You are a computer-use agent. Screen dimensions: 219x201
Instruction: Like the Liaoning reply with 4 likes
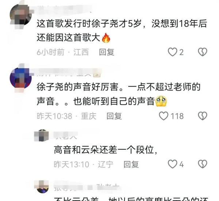click(172, 164)
